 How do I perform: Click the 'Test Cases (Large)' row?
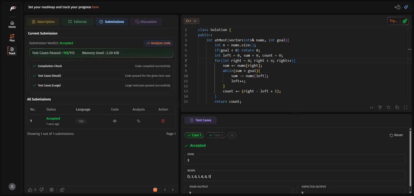(x=102, y=85)
